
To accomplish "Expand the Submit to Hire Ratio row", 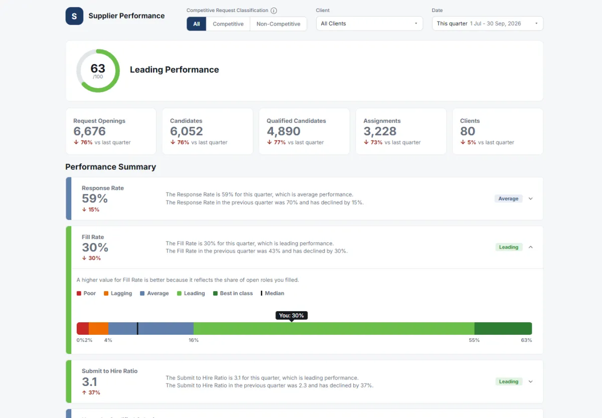I will (305, 381).
